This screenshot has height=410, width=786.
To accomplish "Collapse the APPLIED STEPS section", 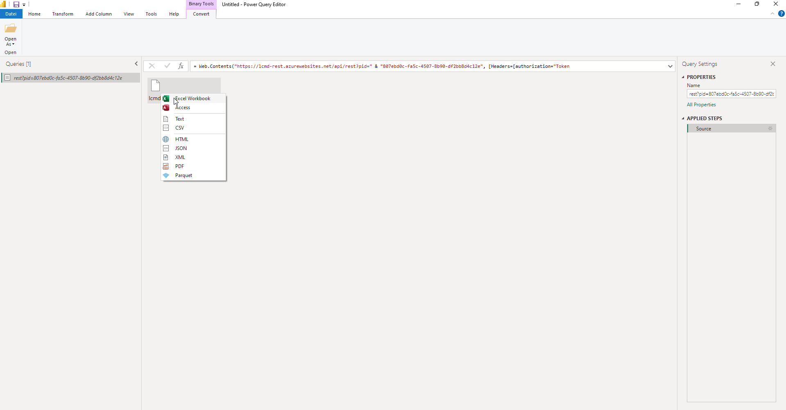I will pos(683,118).
